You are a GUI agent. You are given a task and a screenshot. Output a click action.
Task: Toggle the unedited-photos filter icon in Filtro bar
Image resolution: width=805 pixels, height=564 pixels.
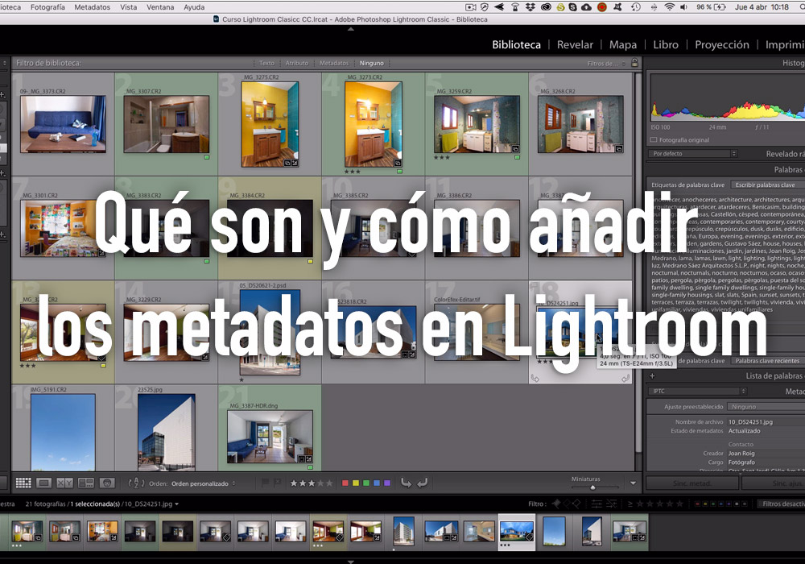point(612,504)
